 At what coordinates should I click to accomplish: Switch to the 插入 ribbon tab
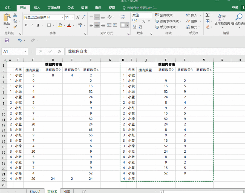36,8
